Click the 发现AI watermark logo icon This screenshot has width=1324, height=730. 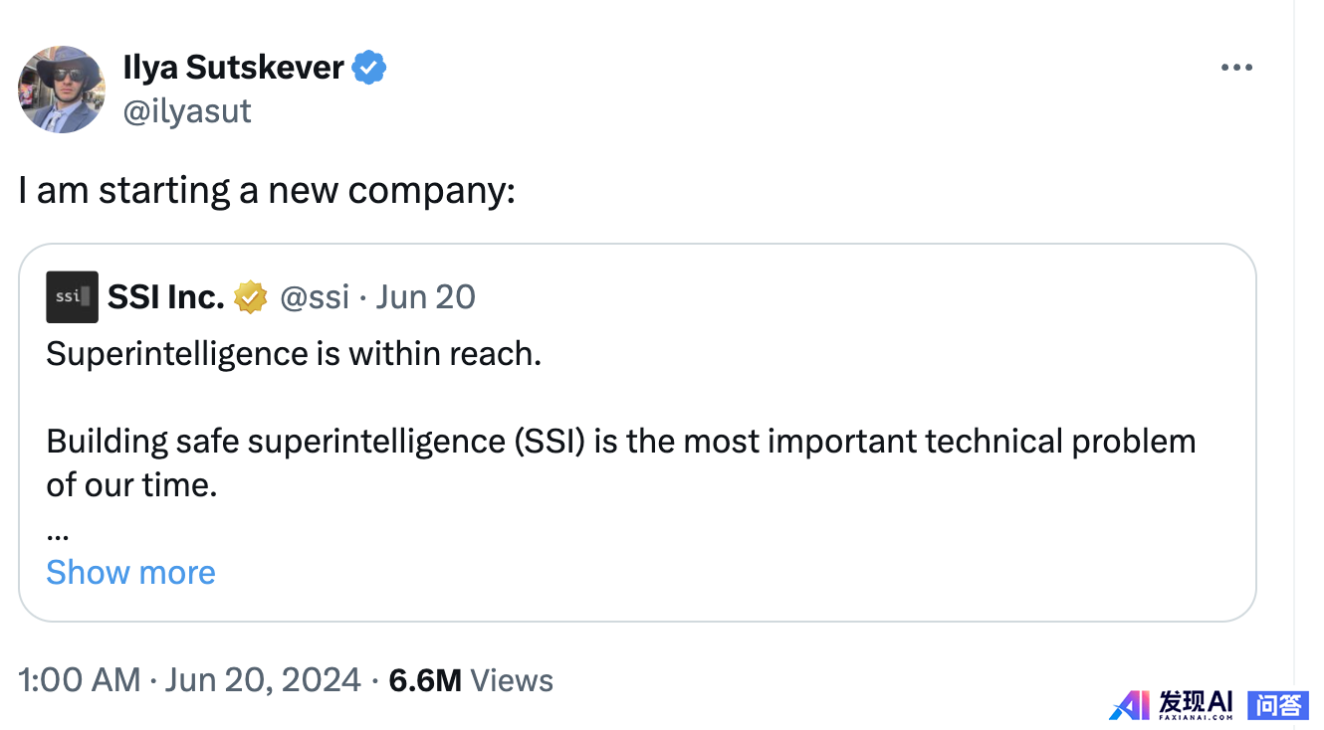click(1131, 705)
